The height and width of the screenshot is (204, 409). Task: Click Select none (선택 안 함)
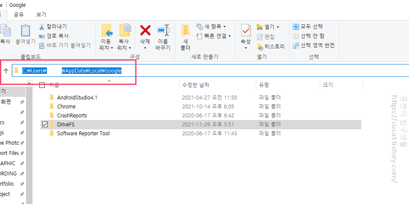[309, 36]
